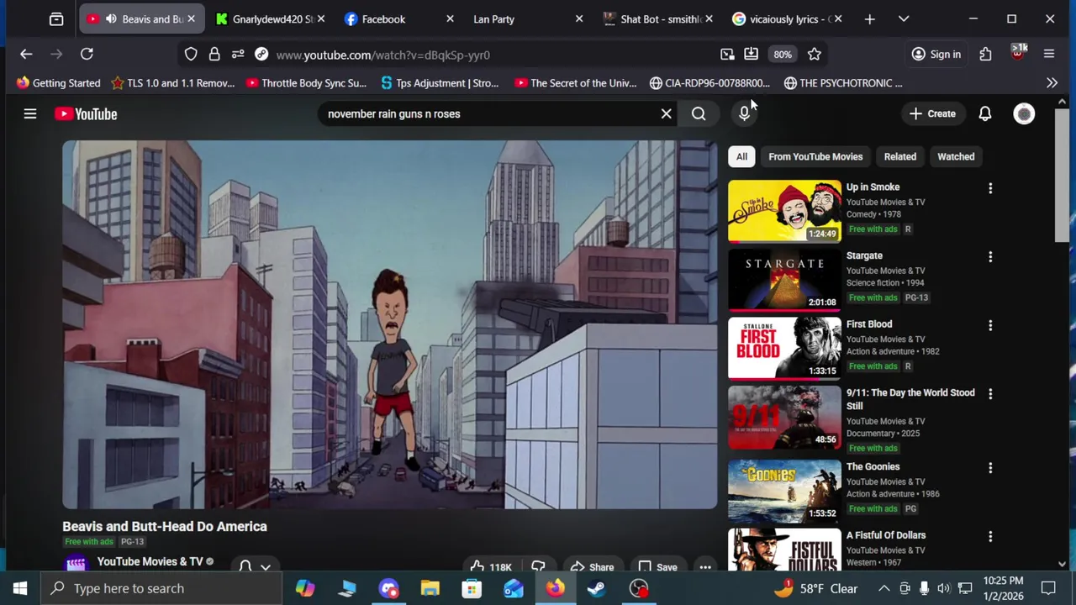Mute the playing Beavis tab audio
This screenshot has width=1076, height=605.
point(111,19)
